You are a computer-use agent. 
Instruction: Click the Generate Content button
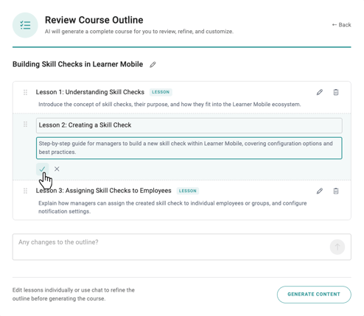click(x=314, y=295)
